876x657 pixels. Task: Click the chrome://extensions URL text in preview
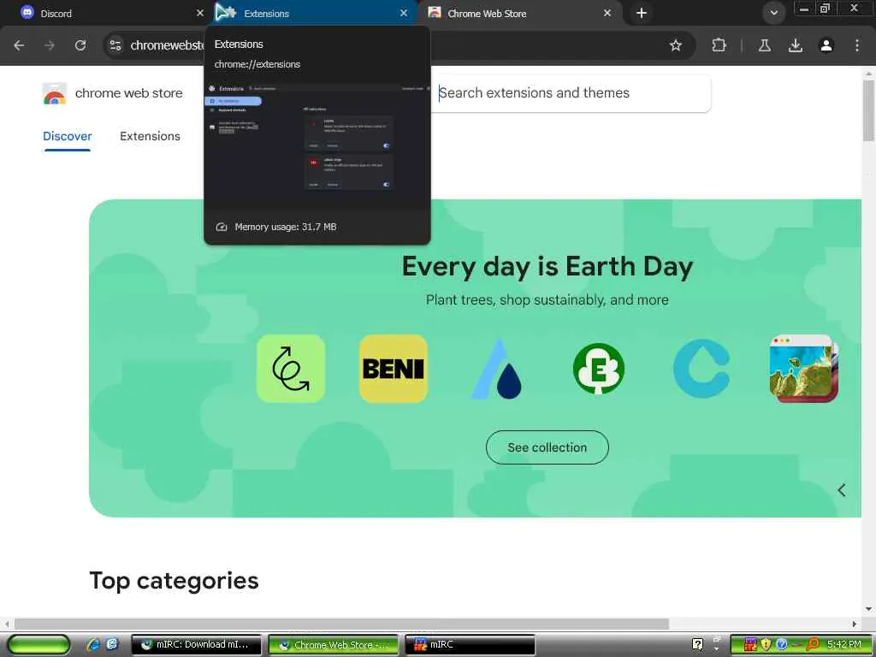[x=257, y=64]
